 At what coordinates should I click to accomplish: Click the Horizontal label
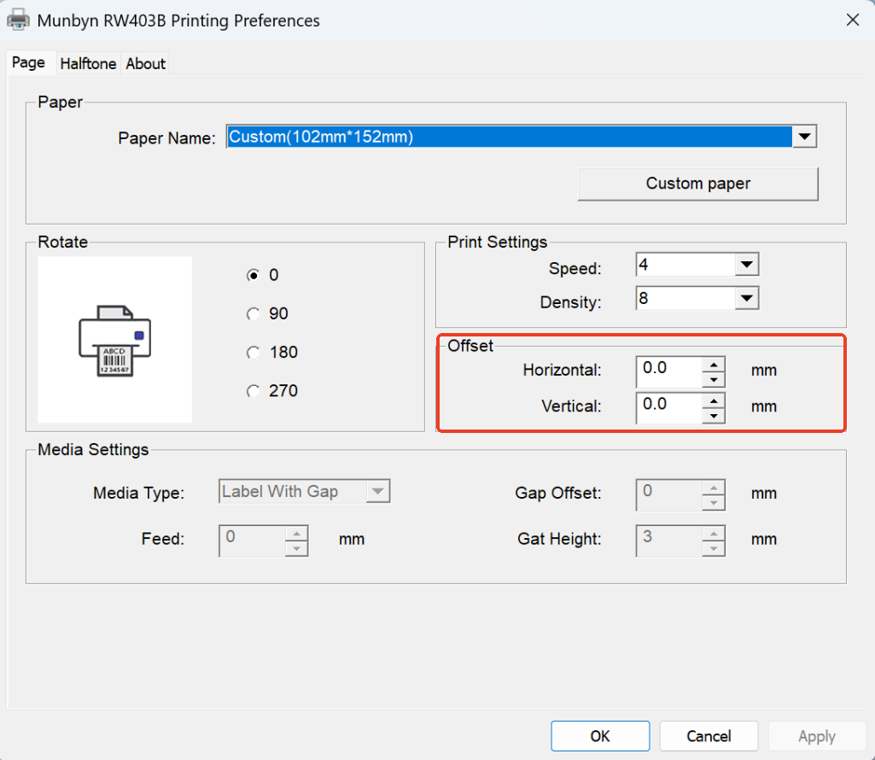[562, 371]
